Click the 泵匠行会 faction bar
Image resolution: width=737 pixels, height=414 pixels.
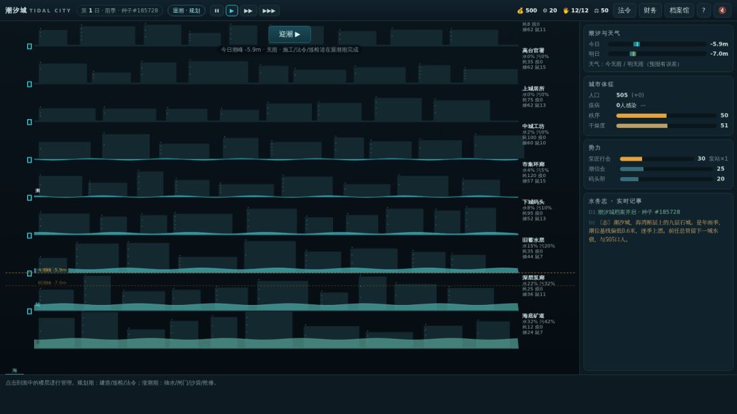[656, 159]
